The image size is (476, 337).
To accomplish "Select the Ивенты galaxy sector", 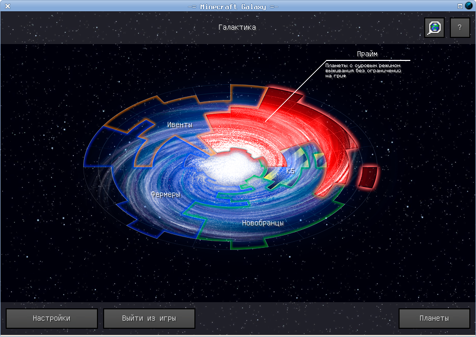I will coord(180,125).
